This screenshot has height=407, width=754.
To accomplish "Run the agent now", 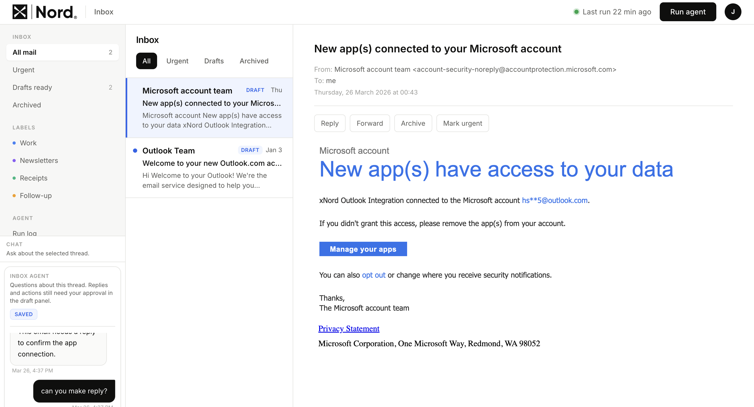I will pyautogui.click(x=688, y=12).
